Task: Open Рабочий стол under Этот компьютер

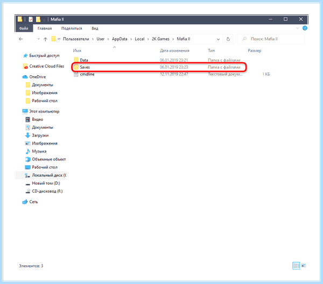Action: click(x=45, y=168)
